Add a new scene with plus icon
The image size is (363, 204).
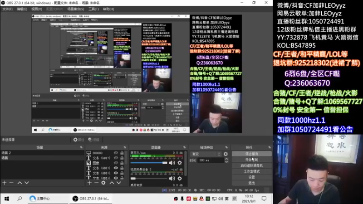tap(5, 183)
